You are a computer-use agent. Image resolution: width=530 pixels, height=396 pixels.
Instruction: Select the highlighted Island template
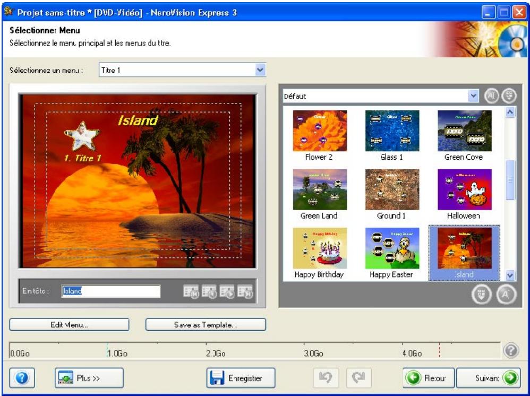pos(465,253)
